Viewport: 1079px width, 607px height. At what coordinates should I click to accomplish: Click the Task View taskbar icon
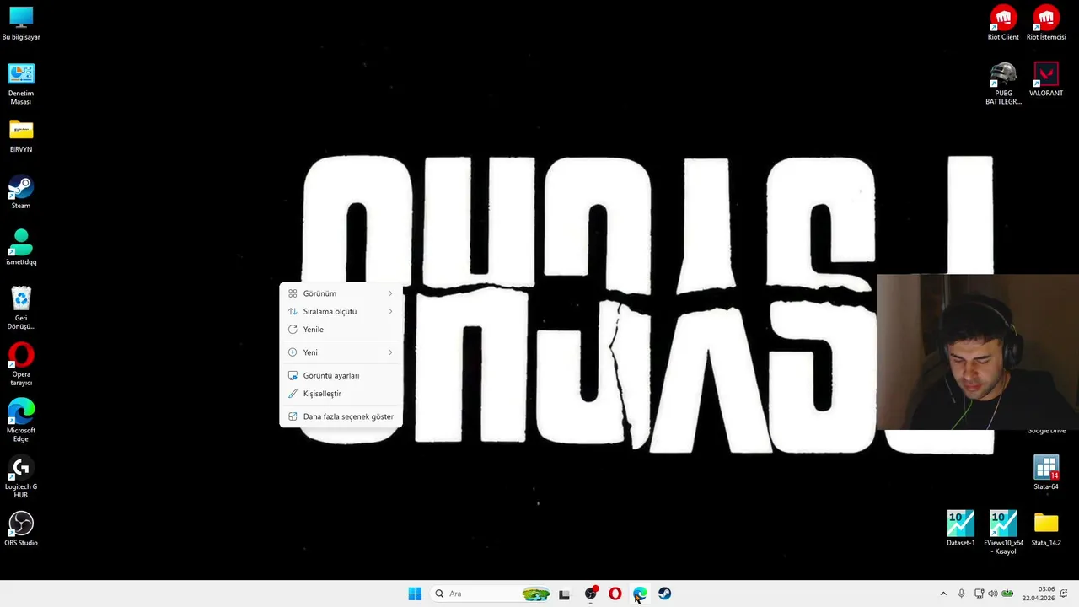564,594
